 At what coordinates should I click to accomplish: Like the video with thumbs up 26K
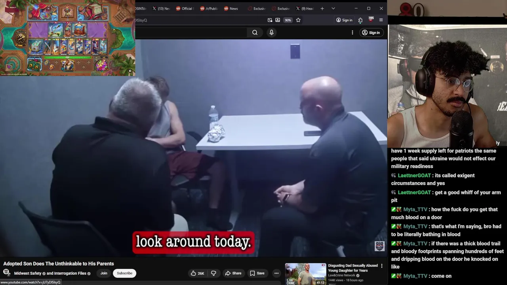197,273
